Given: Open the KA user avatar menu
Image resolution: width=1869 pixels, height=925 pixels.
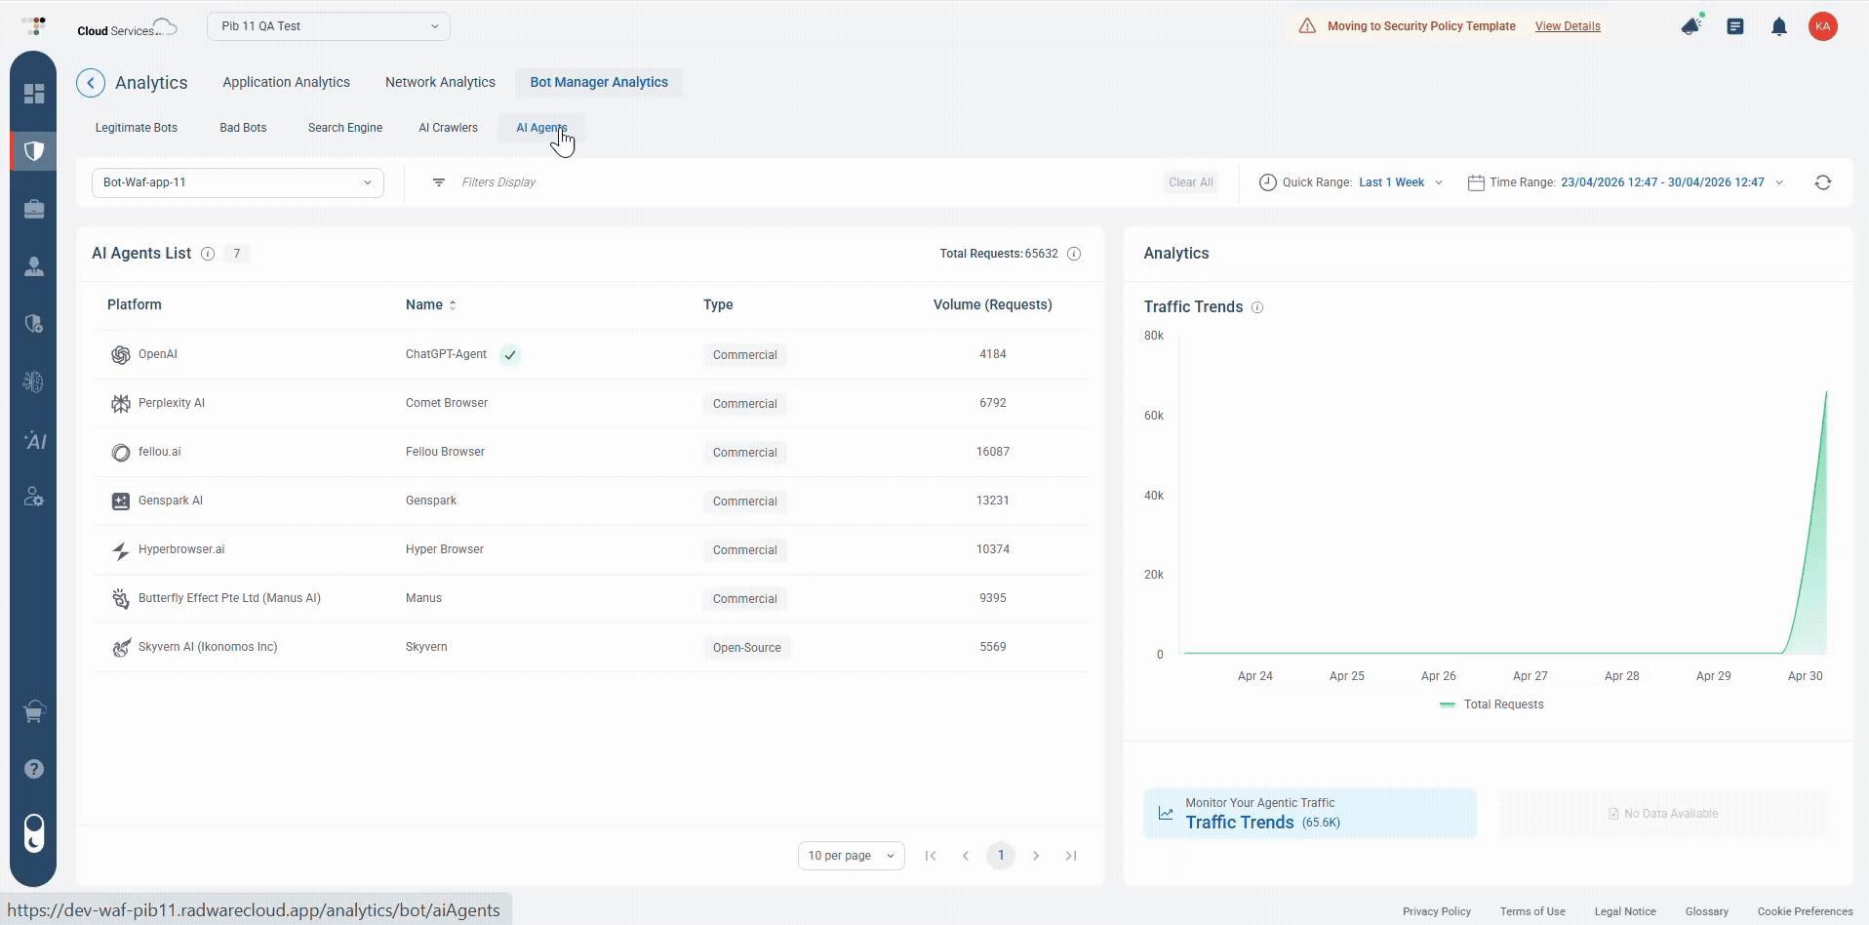Looking at the screenshot, I should pos(1822,26).
